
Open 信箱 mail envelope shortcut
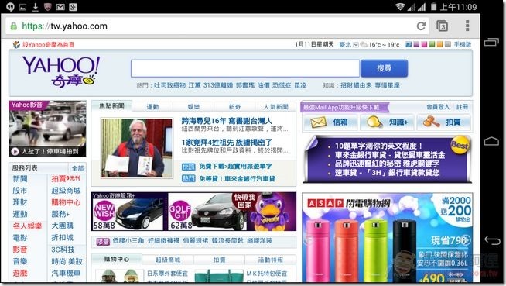click(x=330, y=122)
